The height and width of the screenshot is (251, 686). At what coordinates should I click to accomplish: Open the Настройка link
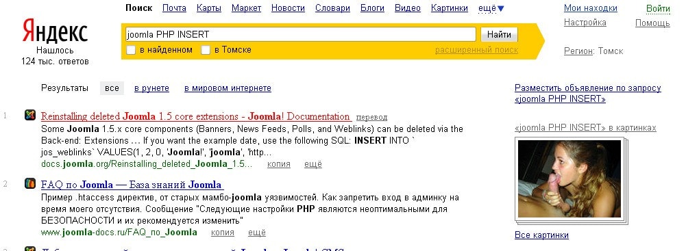585,23
